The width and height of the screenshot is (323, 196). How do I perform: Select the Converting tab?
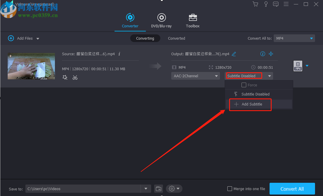pos(145,38)
